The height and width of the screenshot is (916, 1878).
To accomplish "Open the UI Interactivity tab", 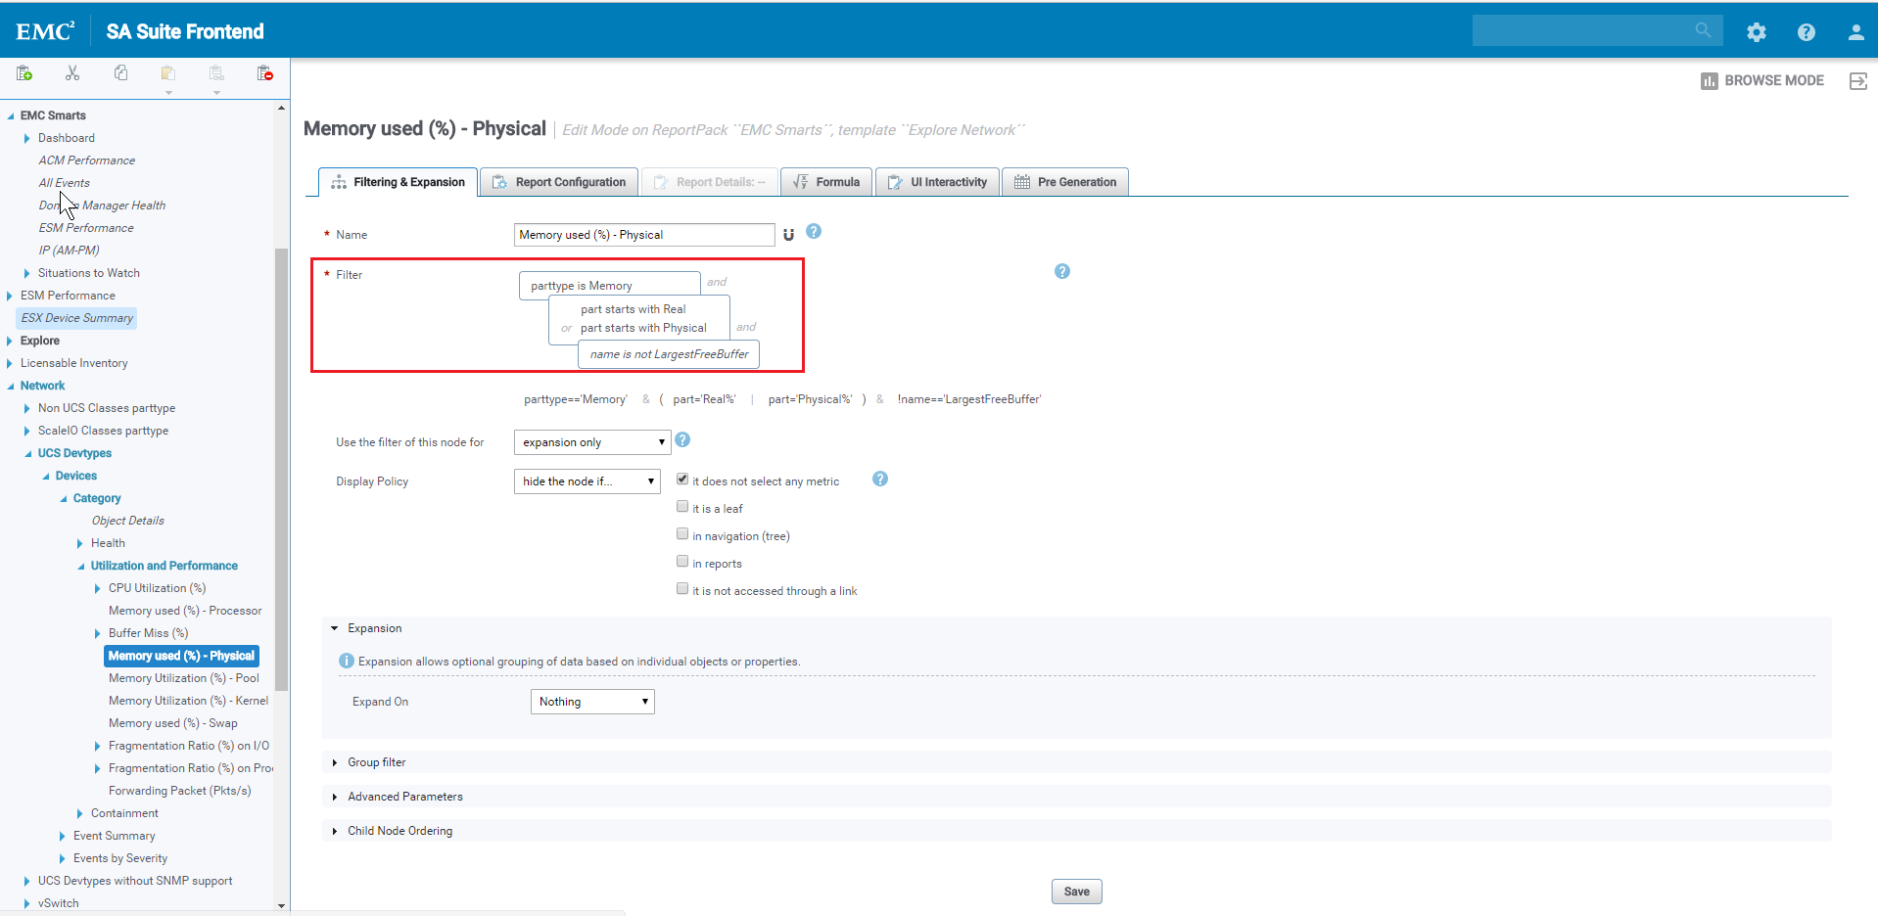I will [937, 182].
